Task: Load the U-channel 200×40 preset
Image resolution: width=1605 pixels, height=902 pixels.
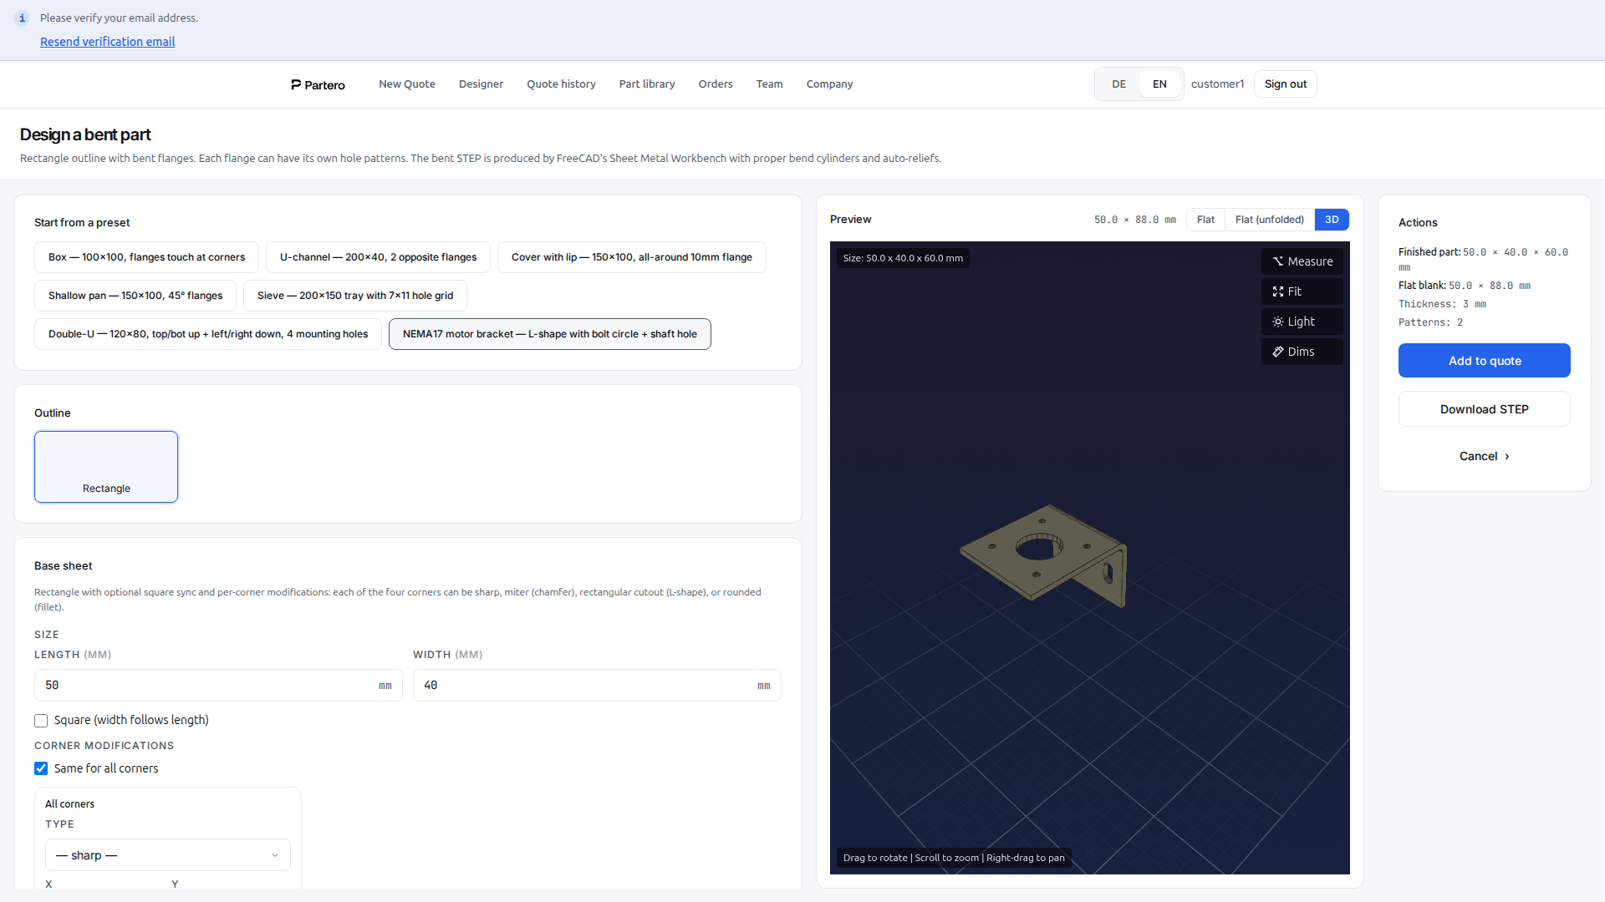Action: click(378, 257)
